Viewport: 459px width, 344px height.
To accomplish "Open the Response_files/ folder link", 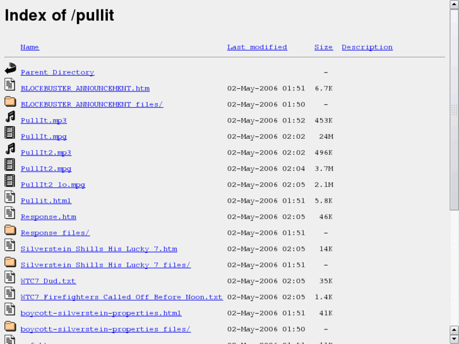I will pos(55,233).
